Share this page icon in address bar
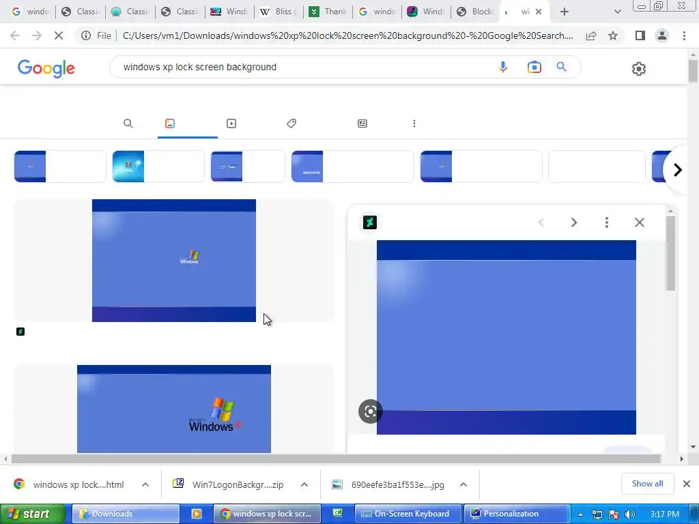The width and height of the screenshot is (699, 524). 591,35
